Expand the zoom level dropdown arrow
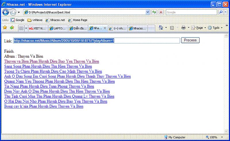The height and width of the screenshot is (141, 230). pyautogui.click(x=222, y=137)
